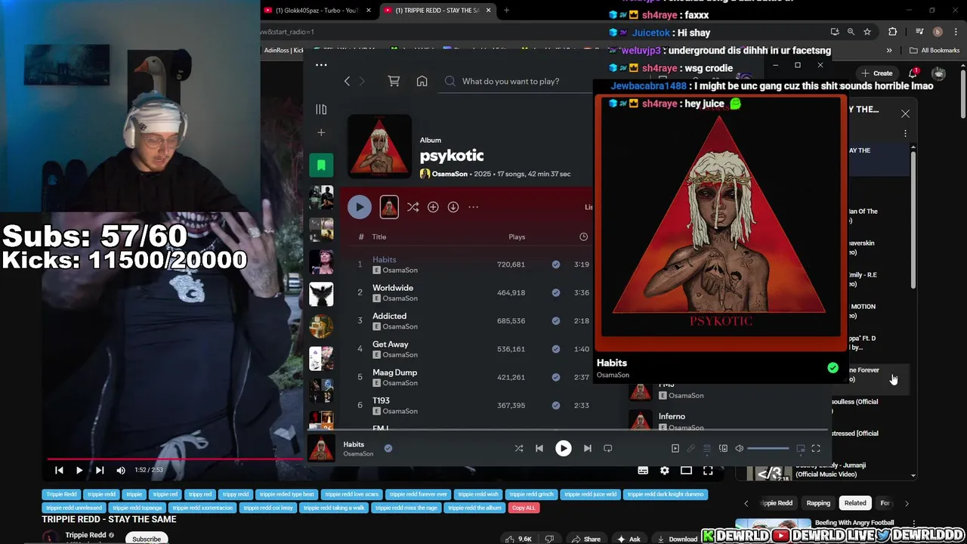This screenshot has height=544, width=967.
Task: Go to Spotify Home
Action: (x=422, y=81)
